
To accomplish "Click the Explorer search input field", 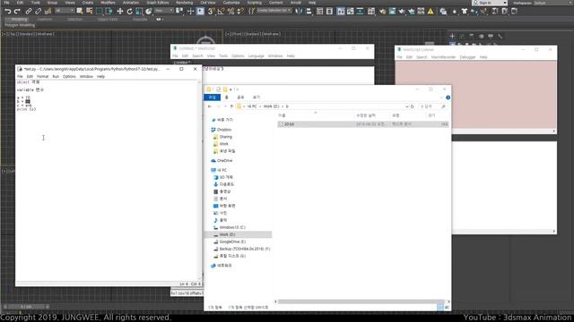I will click(x=432, y=106).
